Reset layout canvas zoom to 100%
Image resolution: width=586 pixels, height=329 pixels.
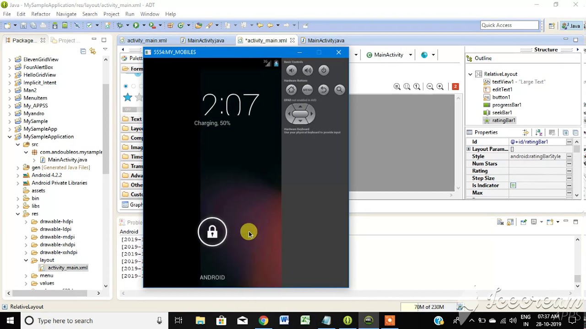tap(417, 86)
